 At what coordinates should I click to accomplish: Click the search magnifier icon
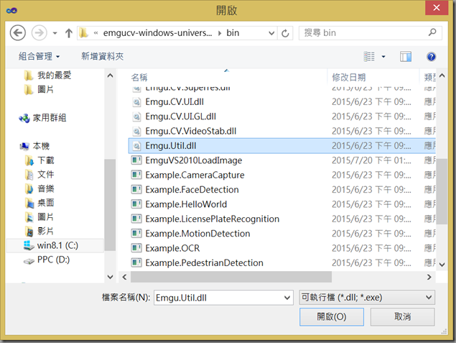point(432,32)
